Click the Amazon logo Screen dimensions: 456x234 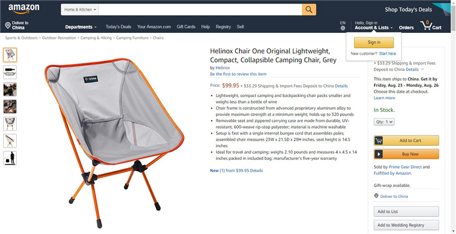pyautogui.click(x=23, y=9)
